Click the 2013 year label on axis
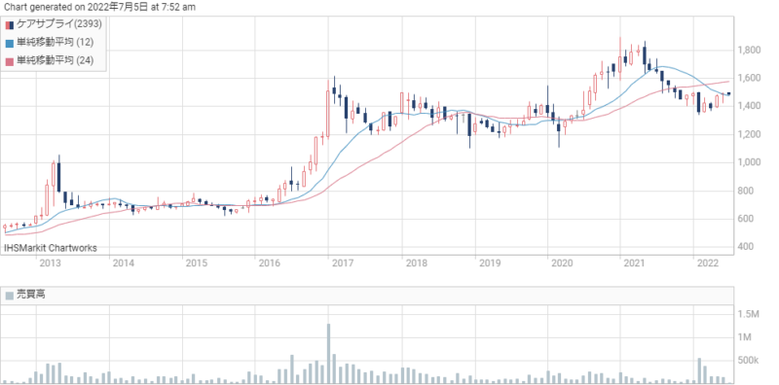Viewport: 779px width, 385px height. coord(50,263)
